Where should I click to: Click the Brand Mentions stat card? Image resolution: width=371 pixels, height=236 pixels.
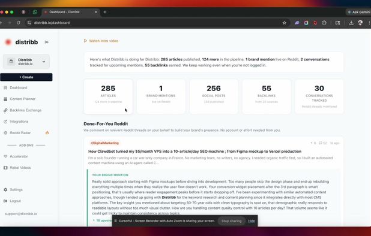pyautogui.click(x=161, y=96)
